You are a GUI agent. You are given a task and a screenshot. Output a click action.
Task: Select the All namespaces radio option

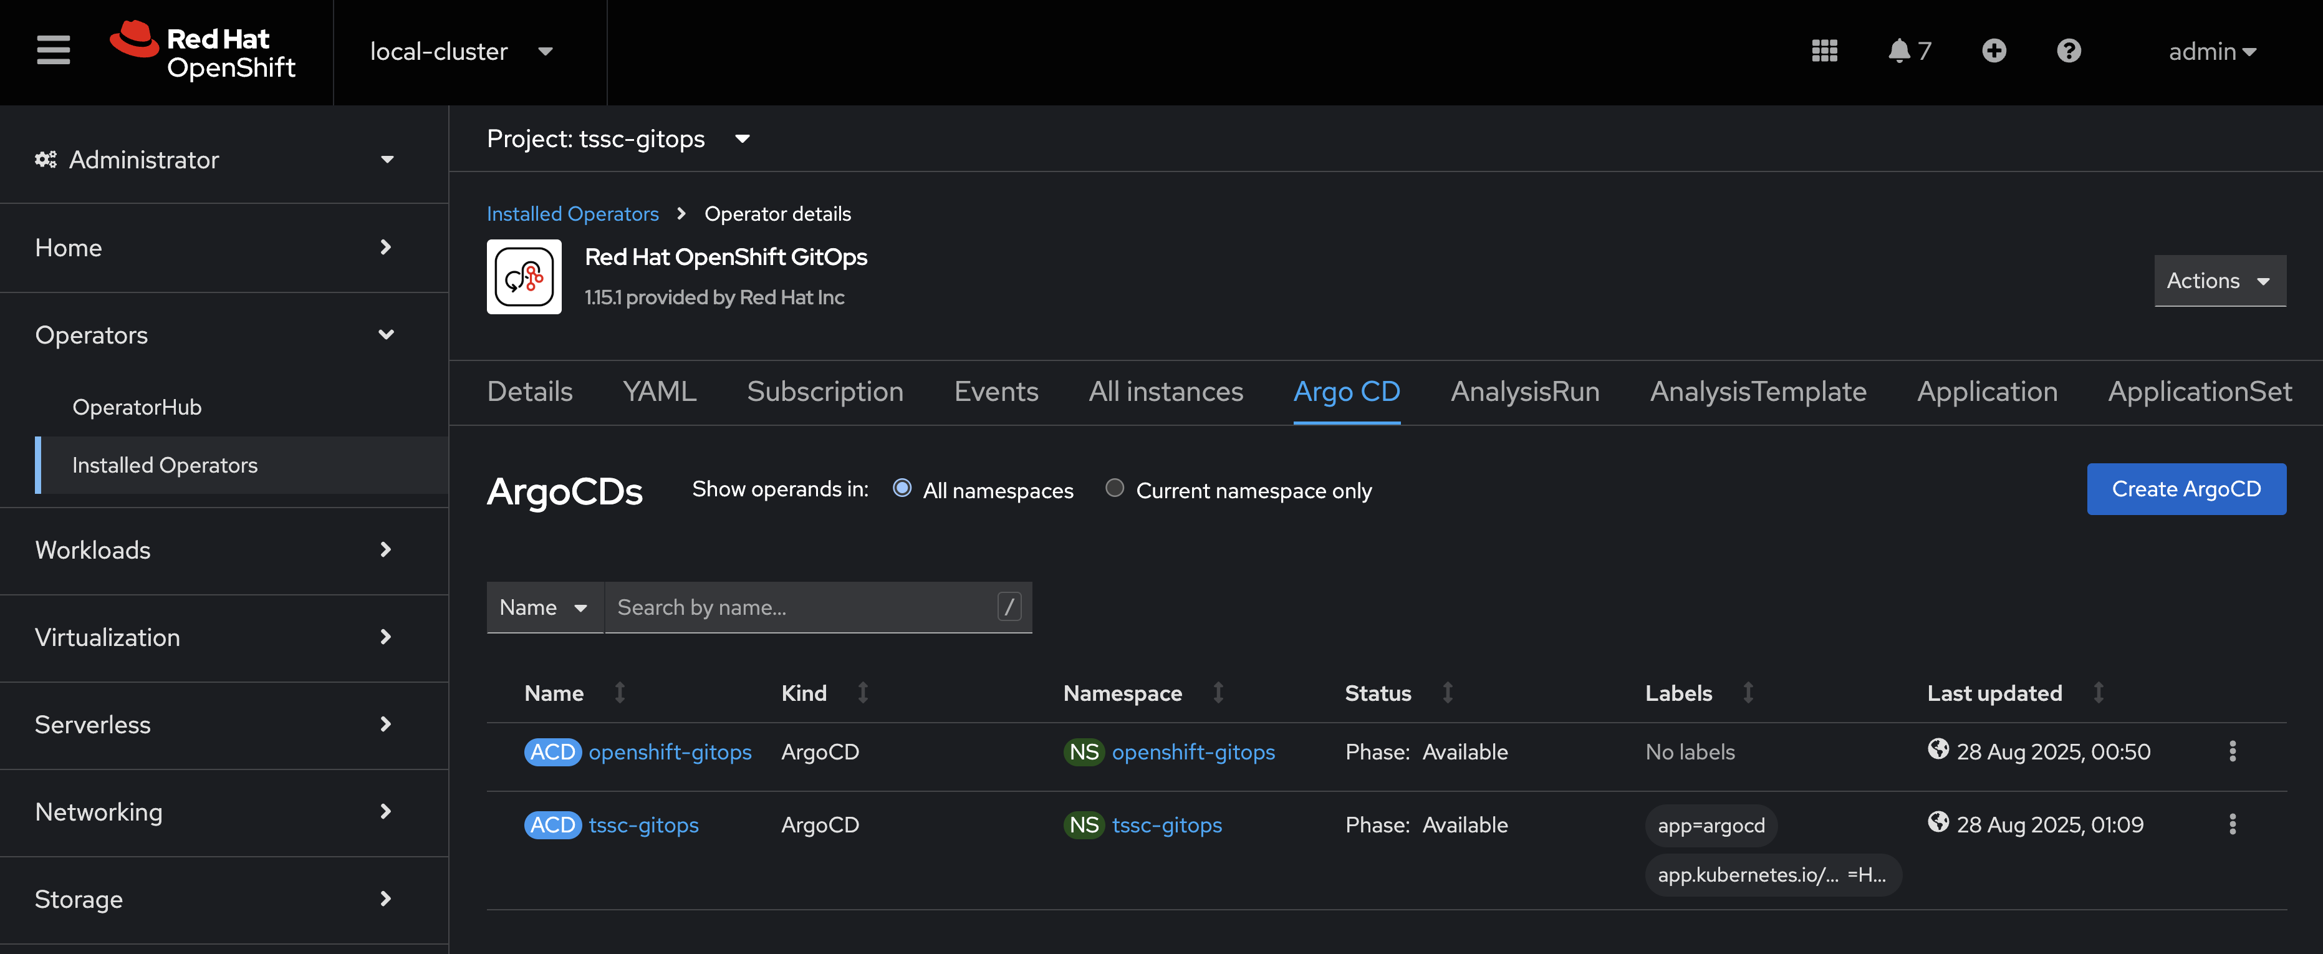click(x=902, y=488)
